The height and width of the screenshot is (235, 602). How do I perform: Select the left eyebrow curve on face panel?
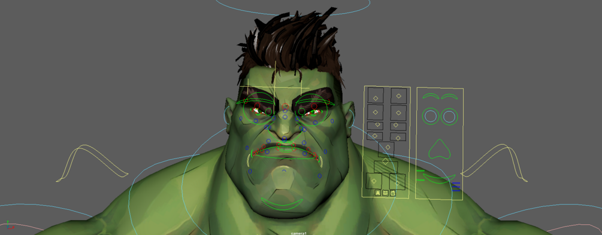click(430, 96)
